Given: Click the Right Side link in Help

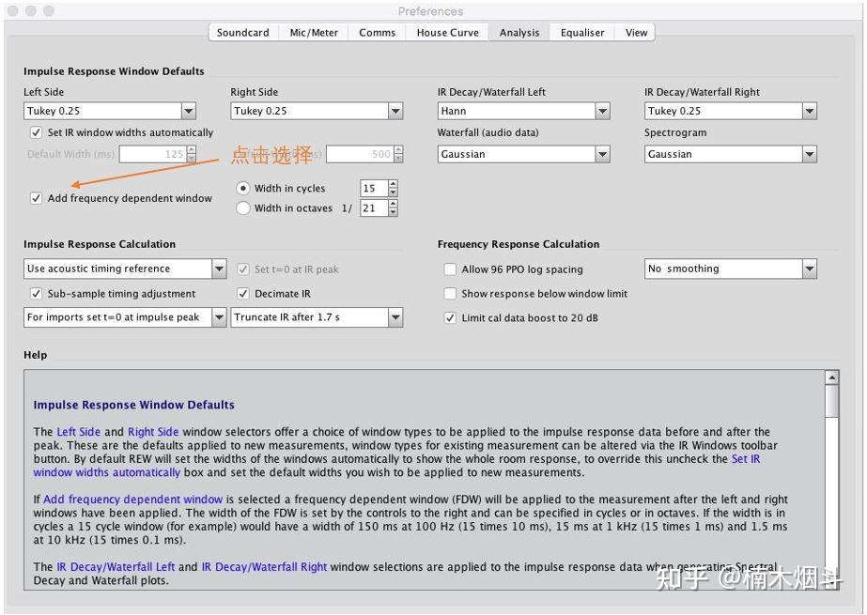Looking at the screenshot, I should click(x=153, y=432).
